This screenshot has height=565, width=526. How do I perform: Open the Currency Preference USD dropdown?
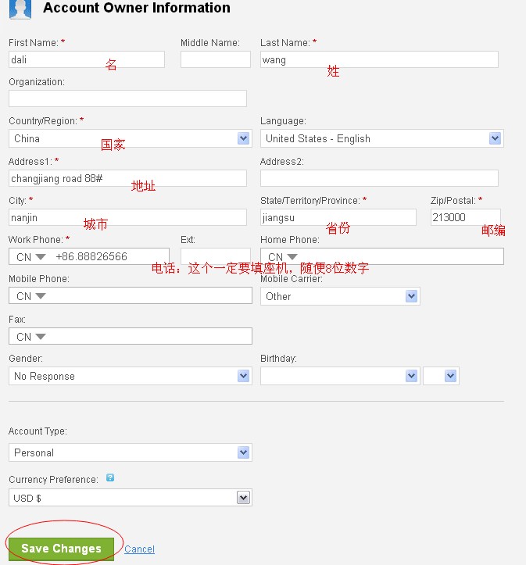pyautogui.click(x=130, y=498)
